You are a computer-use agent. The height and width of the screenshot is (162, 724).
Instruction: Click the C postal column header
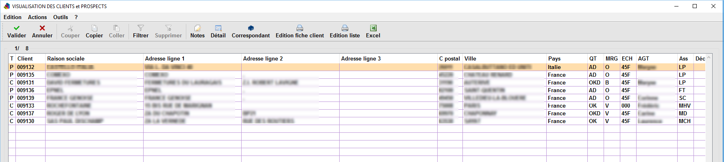450,58
